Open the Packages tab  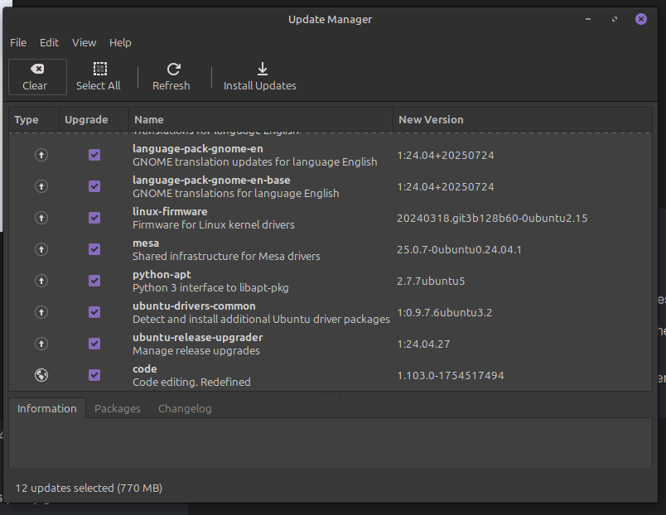pos(118,408)
